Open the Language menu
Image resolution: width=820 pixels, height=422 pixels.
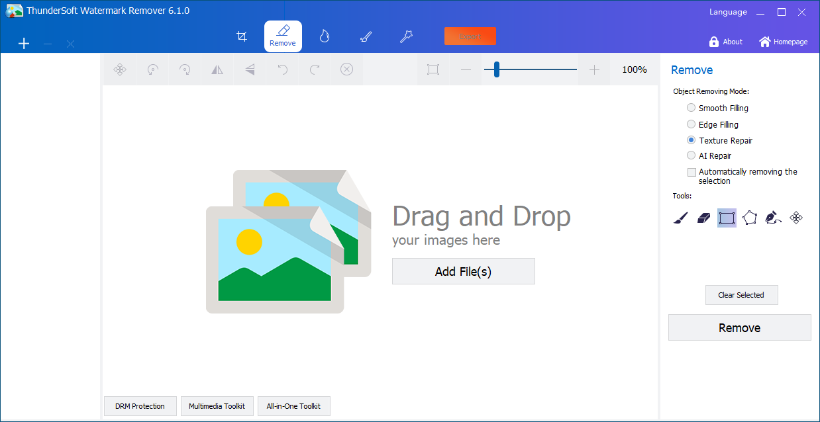[x=727, y=11]
